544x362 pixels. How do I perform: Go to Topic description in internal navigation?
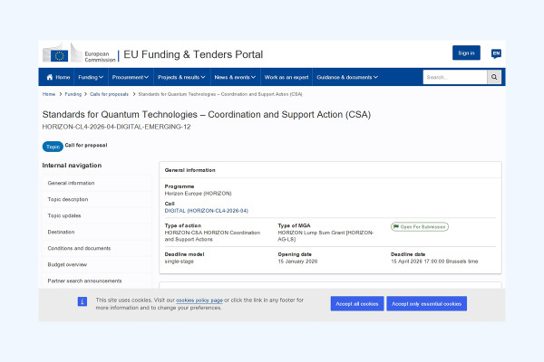(68, 199)
